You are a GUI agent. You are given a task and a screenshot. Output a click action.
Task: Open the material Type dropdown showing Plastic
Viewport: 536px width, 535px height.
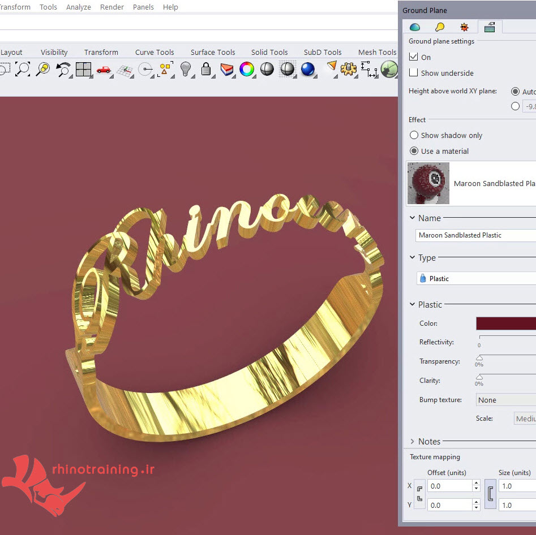[475, 278]
